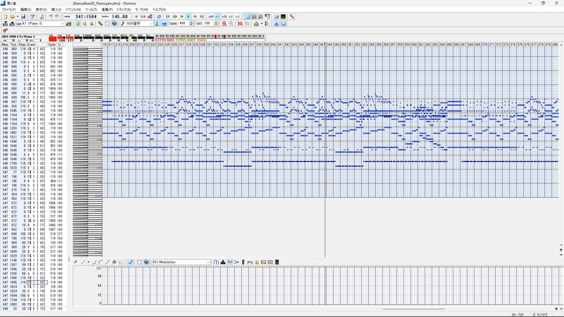
Task: Open the 表示(V) menu
Action: tap(41, 10)
